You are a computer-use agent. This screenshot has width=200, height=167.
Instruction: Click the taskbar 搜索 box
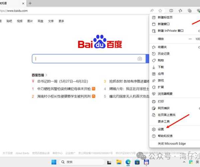click(82, 162)
